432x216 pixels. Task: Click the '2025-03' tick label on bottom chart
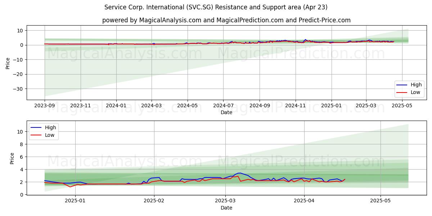(225, 201)
